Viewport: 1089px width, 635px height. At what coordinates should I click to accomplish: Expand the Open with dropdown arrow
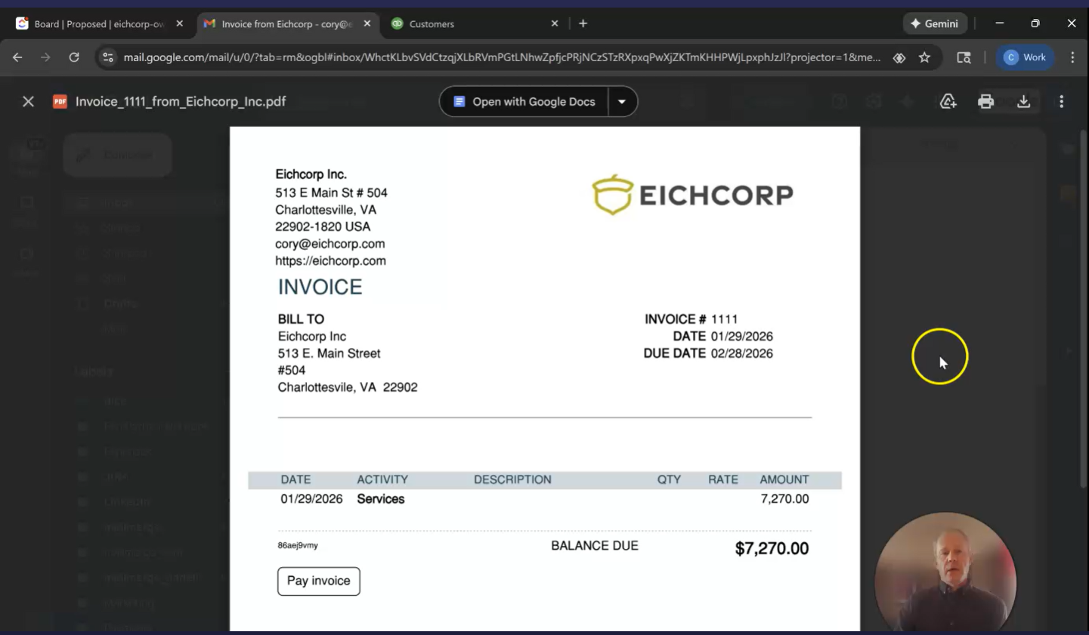pyautogui.click(x=622, y=102)
